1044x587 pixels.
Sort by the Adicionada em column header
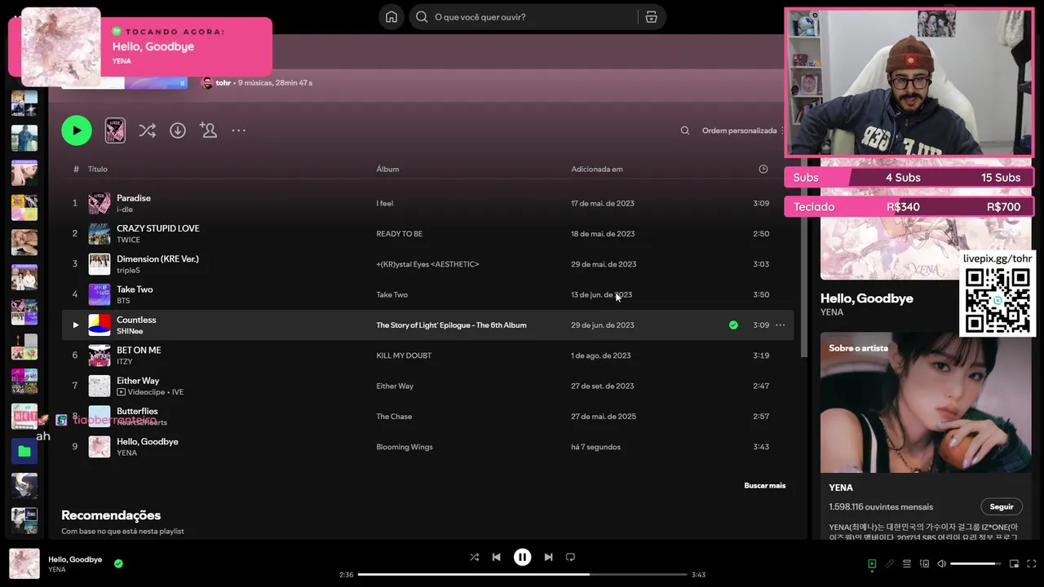coord(596,169)
